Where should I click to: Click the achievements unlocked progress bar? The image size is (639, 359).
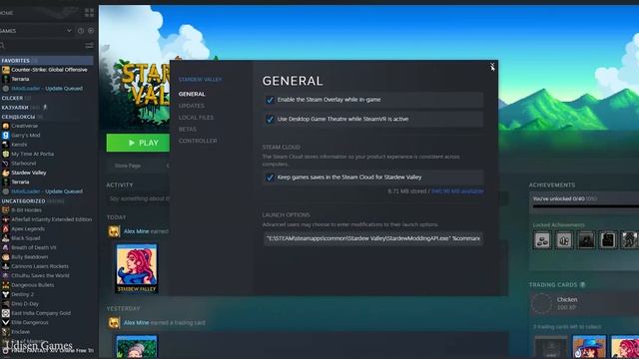tap(586, 206)
